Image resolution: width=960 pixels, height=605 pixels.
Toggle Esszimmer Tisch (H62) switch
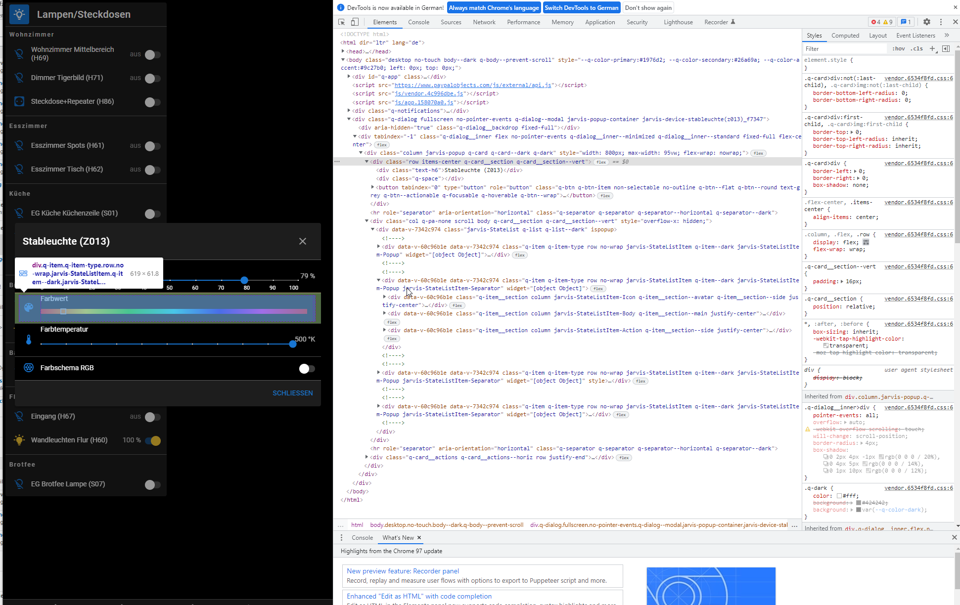pyautogui.click(x=152, y=170)
